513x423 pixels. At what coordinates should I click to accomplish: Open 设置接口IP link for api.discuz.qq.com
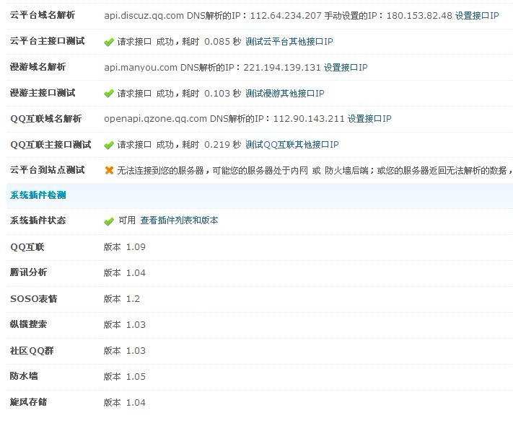[477, 15]
